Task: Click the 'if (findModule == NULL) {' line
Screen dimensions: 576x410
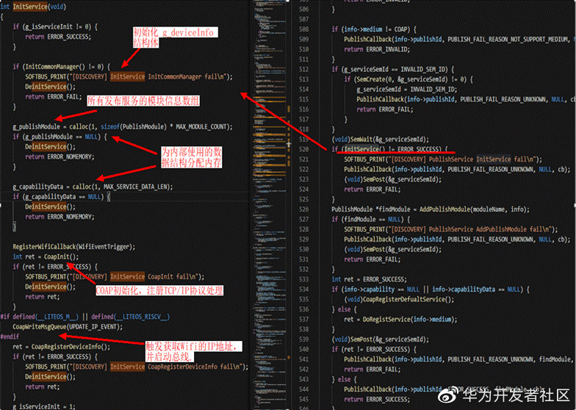Action: 371,219
